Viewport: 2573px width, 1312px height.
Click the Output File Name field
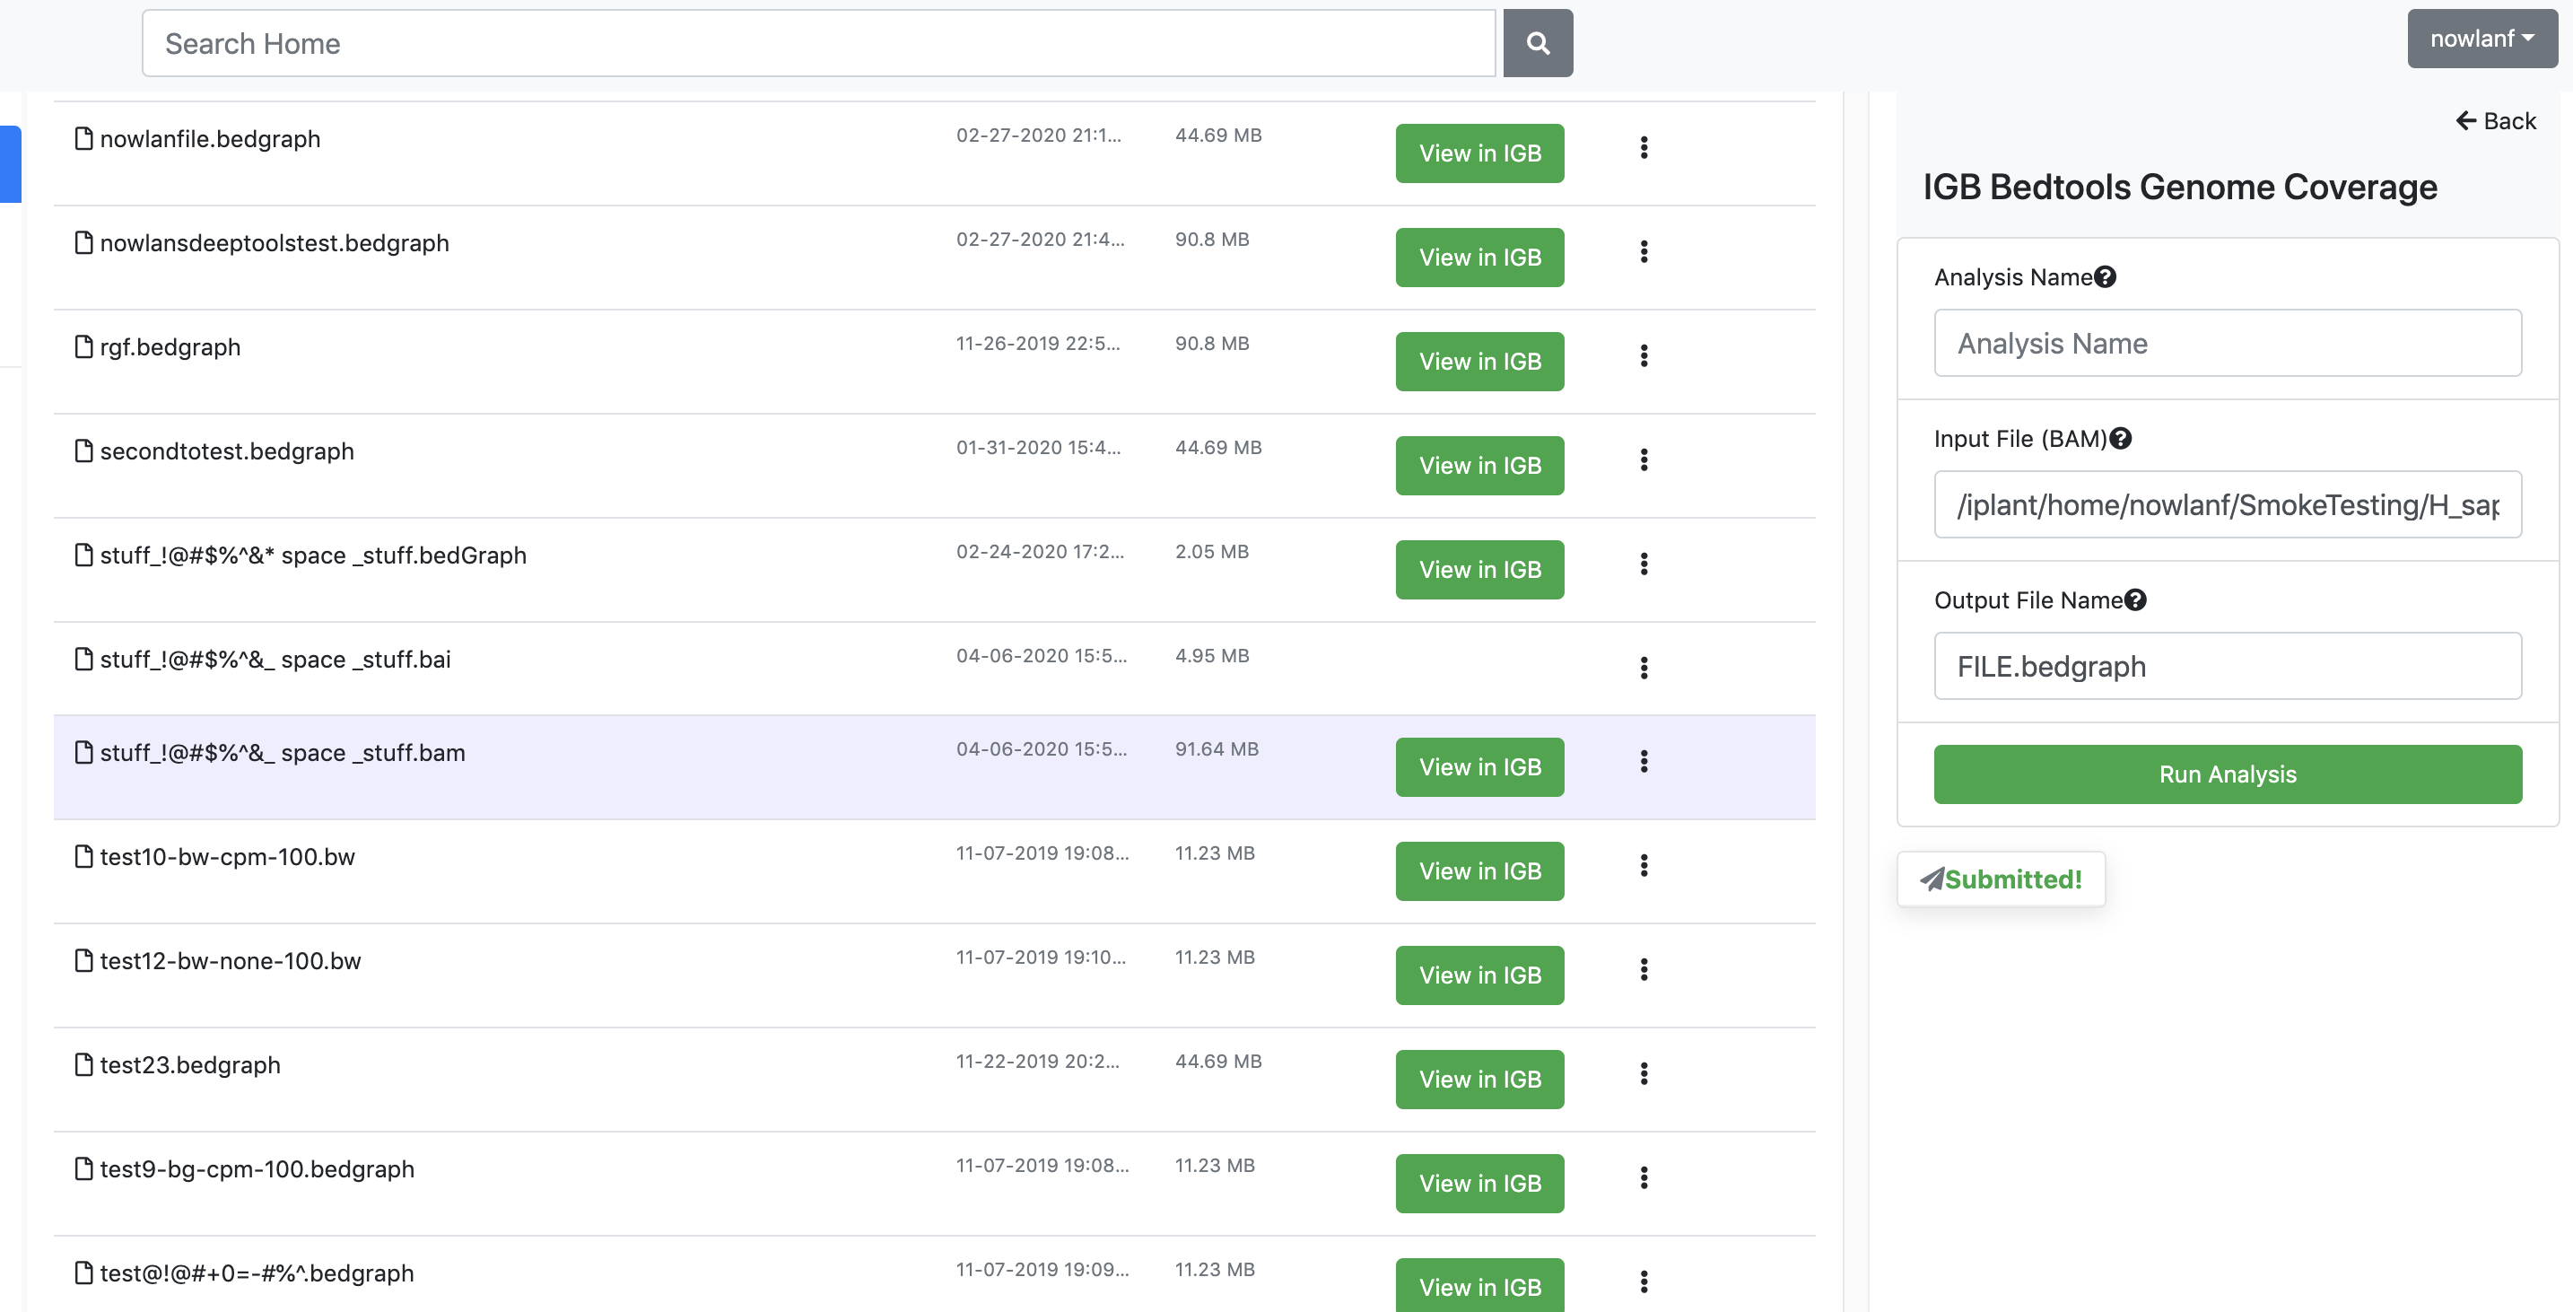coord(2227,666)
